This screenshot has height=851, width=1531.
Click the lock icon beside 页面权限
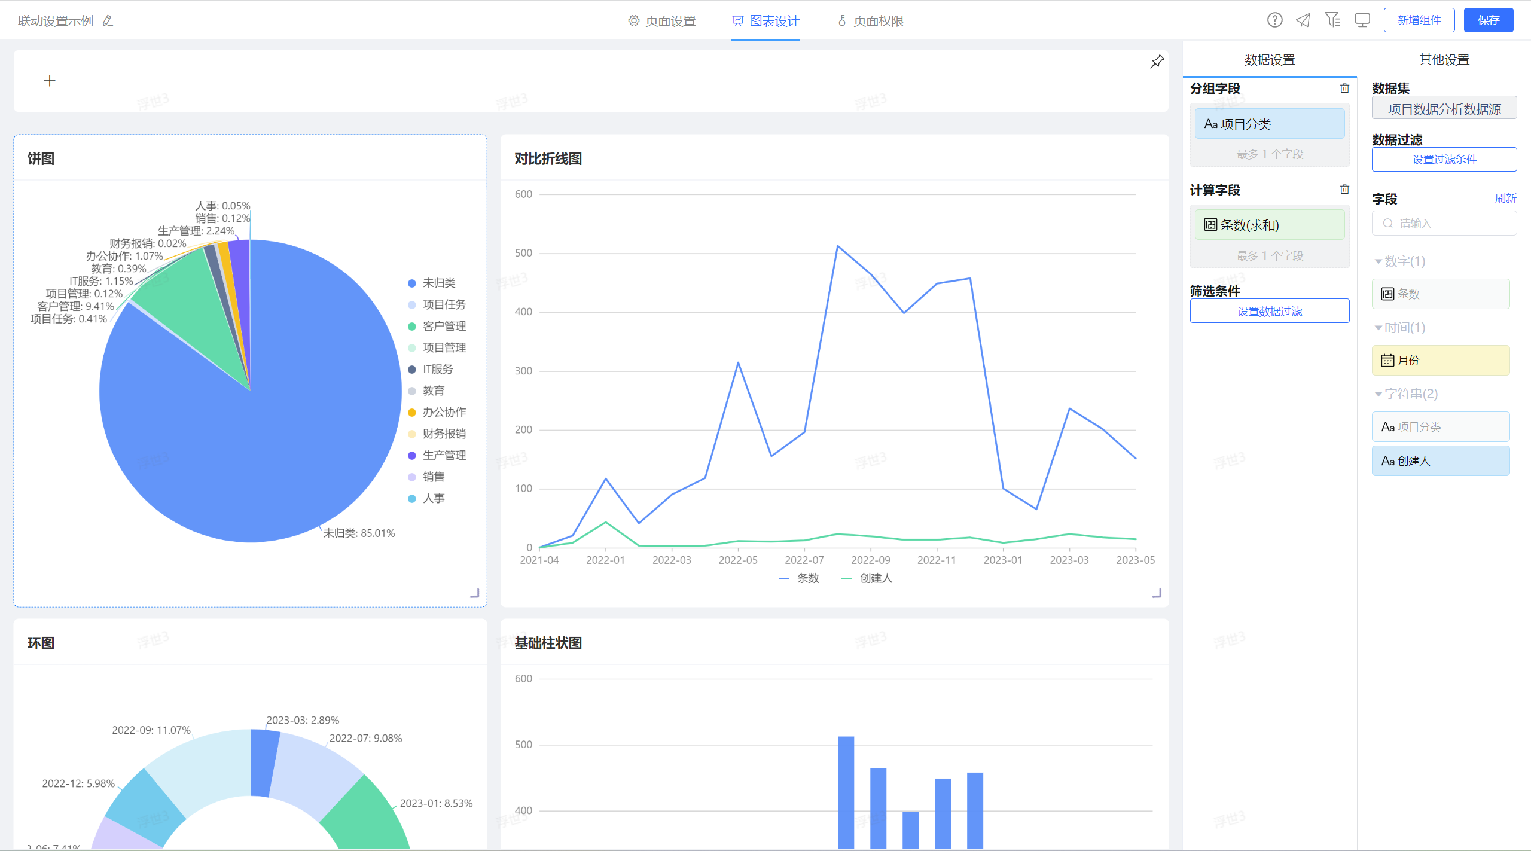(x=842, y=21)
